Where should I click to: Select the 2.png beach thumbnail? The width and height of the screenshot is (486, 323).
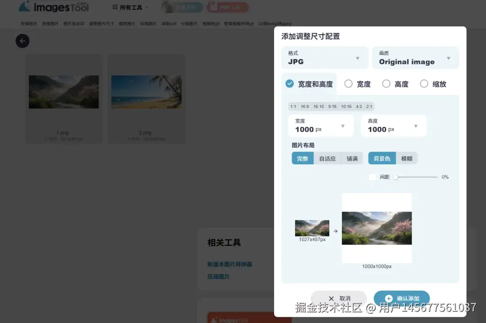pyautogui.click(x=146, y=91)
